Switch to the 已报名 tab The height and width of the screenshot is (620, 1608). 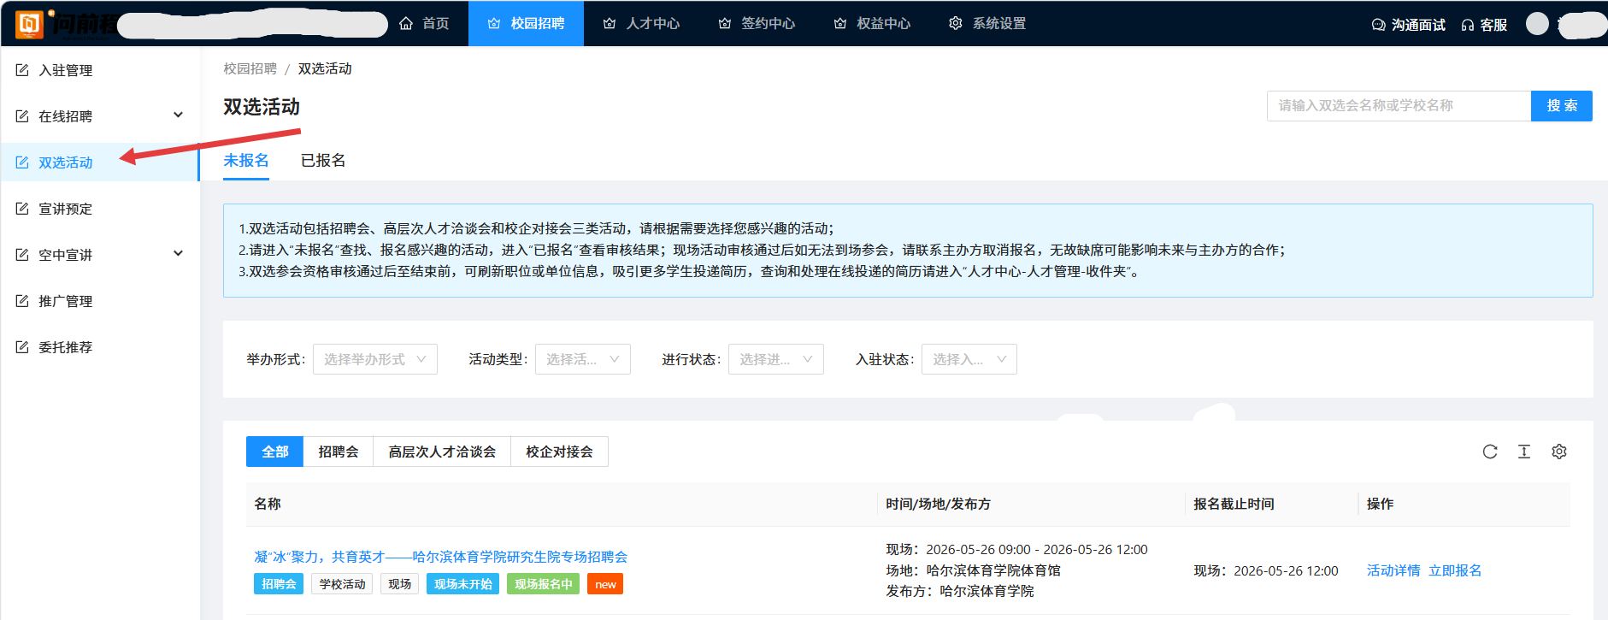click(323, 161)
